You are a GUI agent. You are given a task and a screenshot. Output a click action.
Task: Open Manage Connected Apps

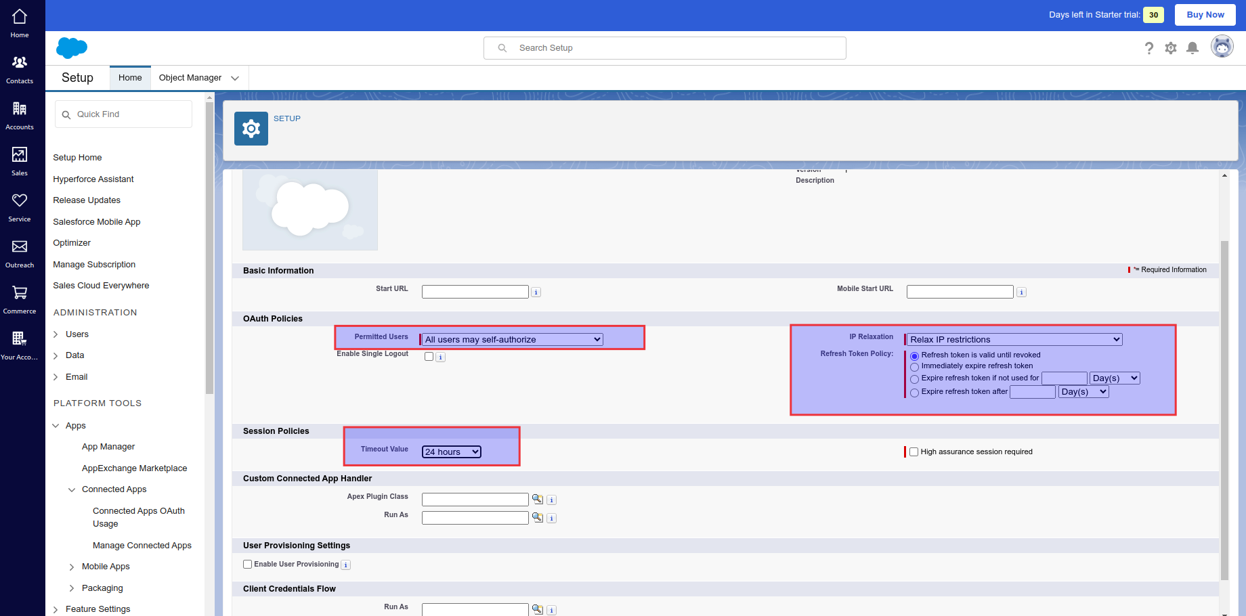142,546
